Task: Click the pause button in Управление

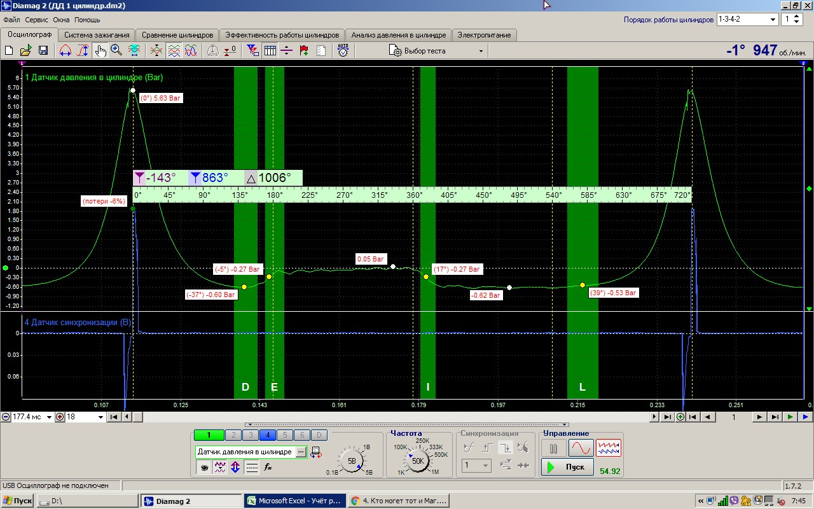Action: tap(553, 449)
